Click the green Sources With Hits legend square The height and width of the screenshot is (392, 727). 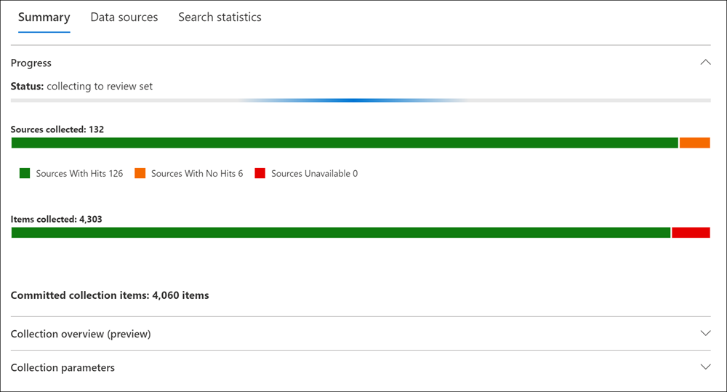click(x=25, y=173)
